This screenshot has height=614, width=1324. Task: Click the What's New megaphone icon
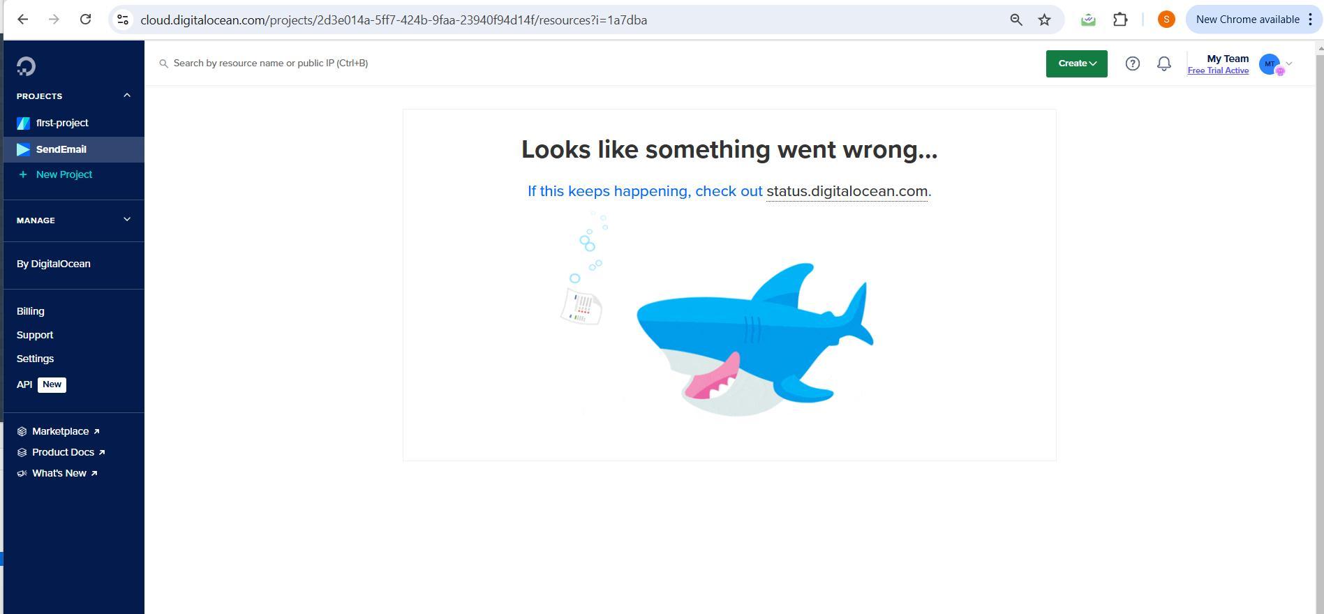coord(22,473)
